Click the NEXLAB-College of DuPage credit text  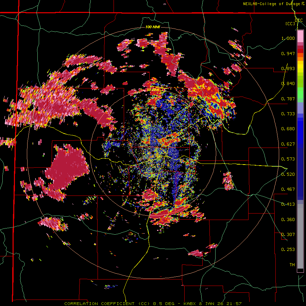tap(273, 4)
